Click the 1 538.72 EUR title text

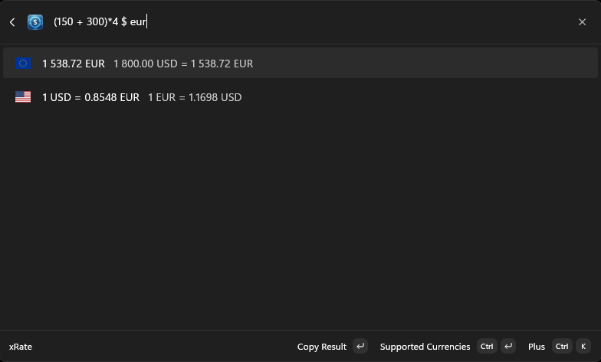coord(74,64)
